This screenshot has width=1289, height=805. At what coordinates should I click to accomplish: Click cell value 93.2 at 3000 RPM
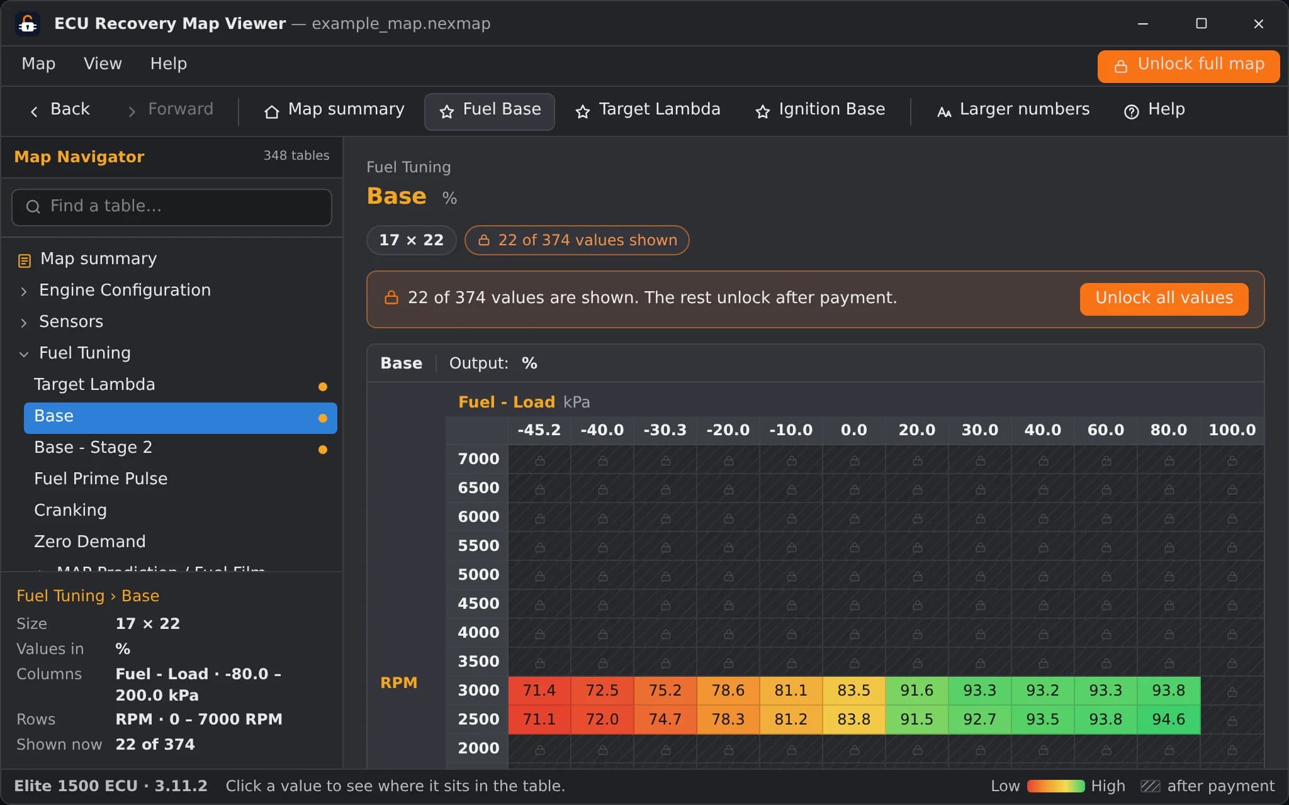(x=1043, y=691)
